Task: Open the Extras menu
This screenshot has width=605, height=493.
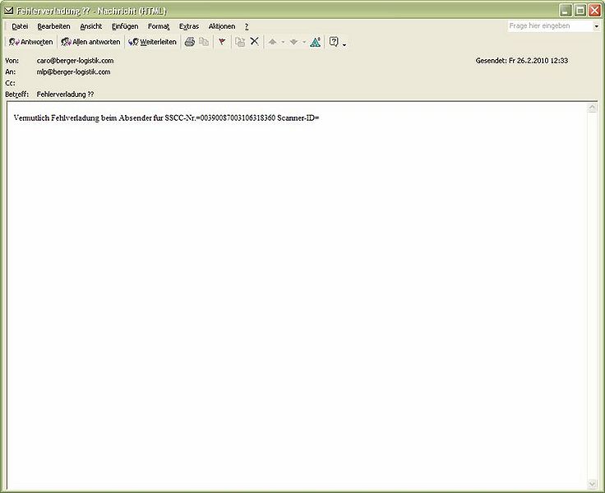Action: (x=189, y=26)
